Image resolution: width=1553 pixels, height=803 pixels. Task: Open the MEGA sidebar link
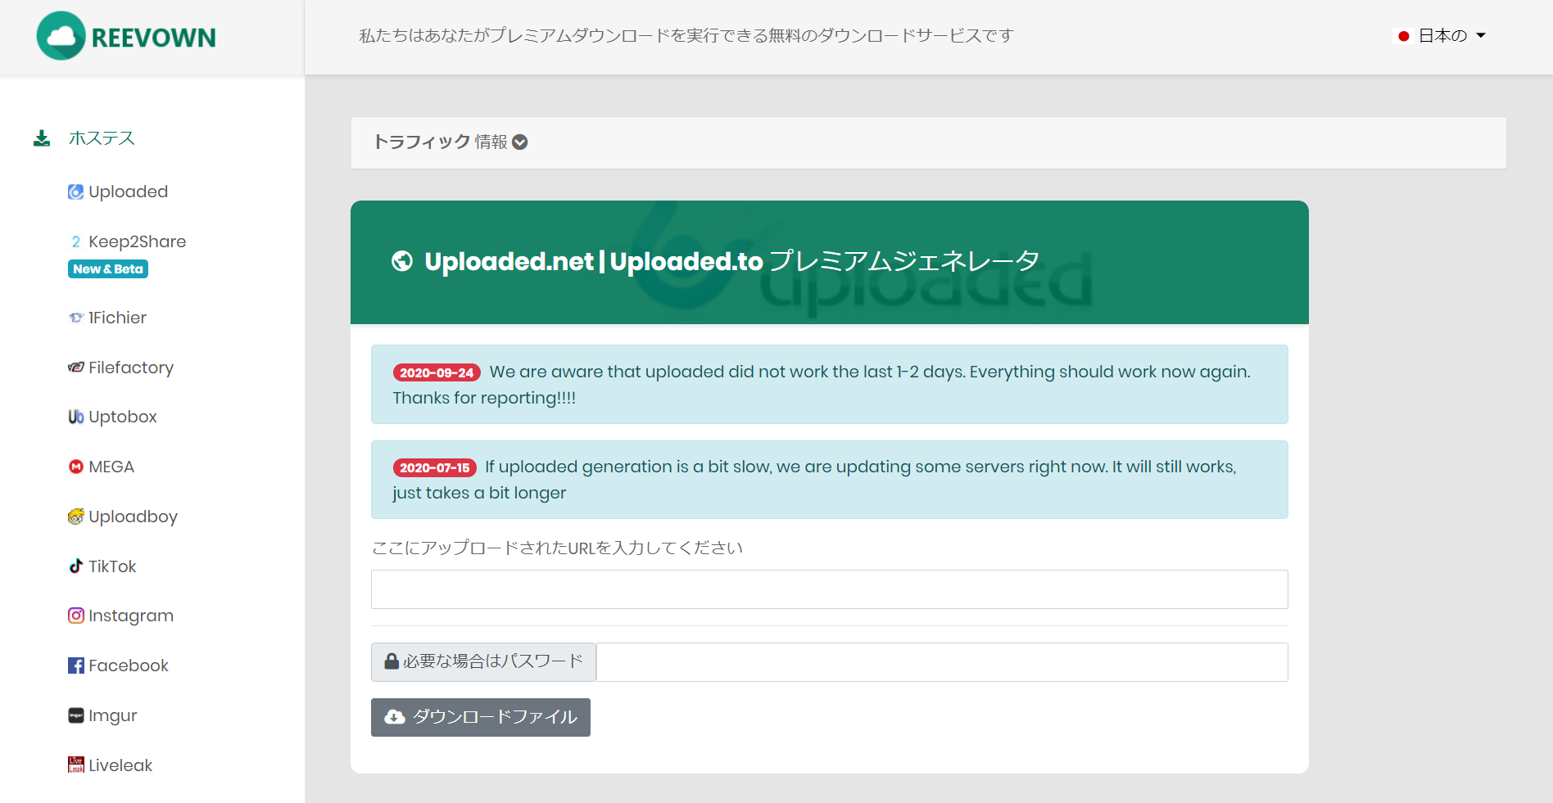111,467
